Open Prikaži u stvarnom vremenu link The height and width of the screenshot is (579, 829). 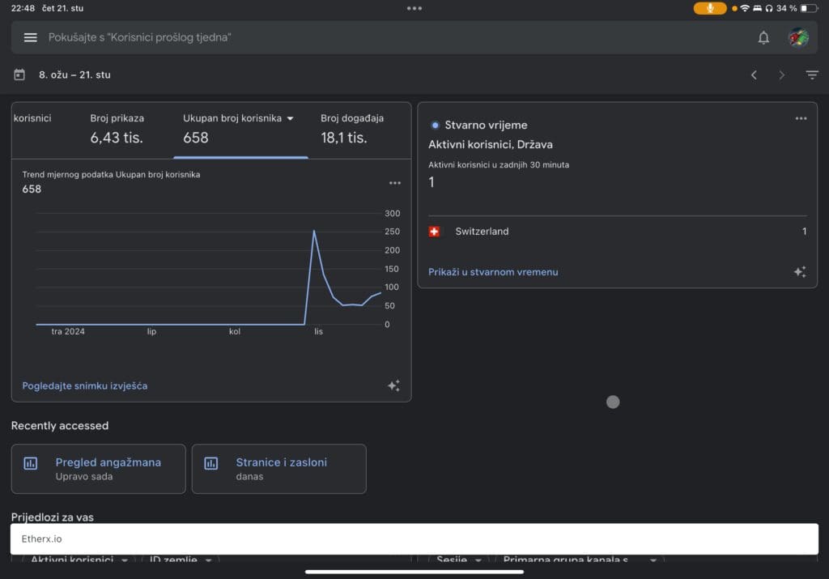coord(492,272)
